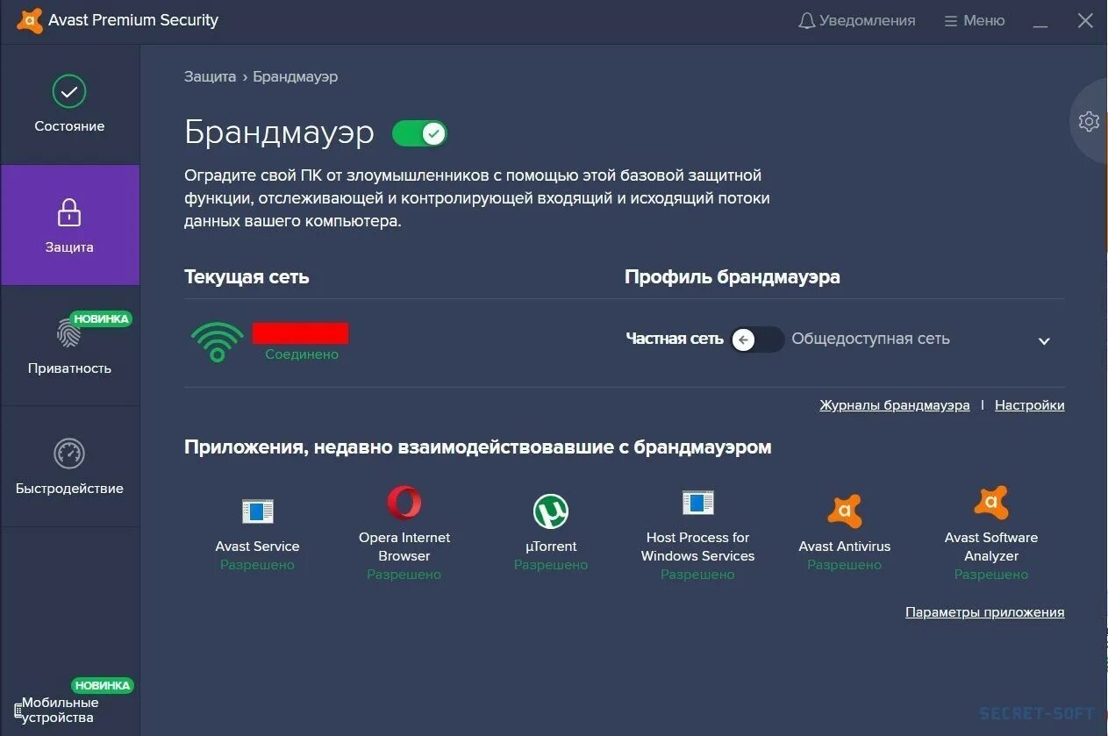
Task: Click the Соединено connection status text
Action: 302,354
